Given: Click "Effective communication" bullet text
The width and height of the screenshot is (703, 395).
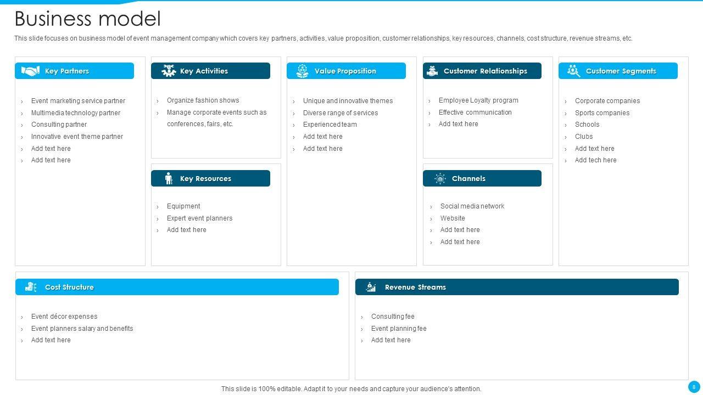Looking at the screenshot, I should pyautogui.click(x=475, y=112).
